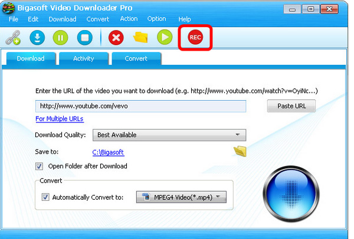Screen dimensions: 354x239
Task: Open the Action menu
Action: click(129, 19)
